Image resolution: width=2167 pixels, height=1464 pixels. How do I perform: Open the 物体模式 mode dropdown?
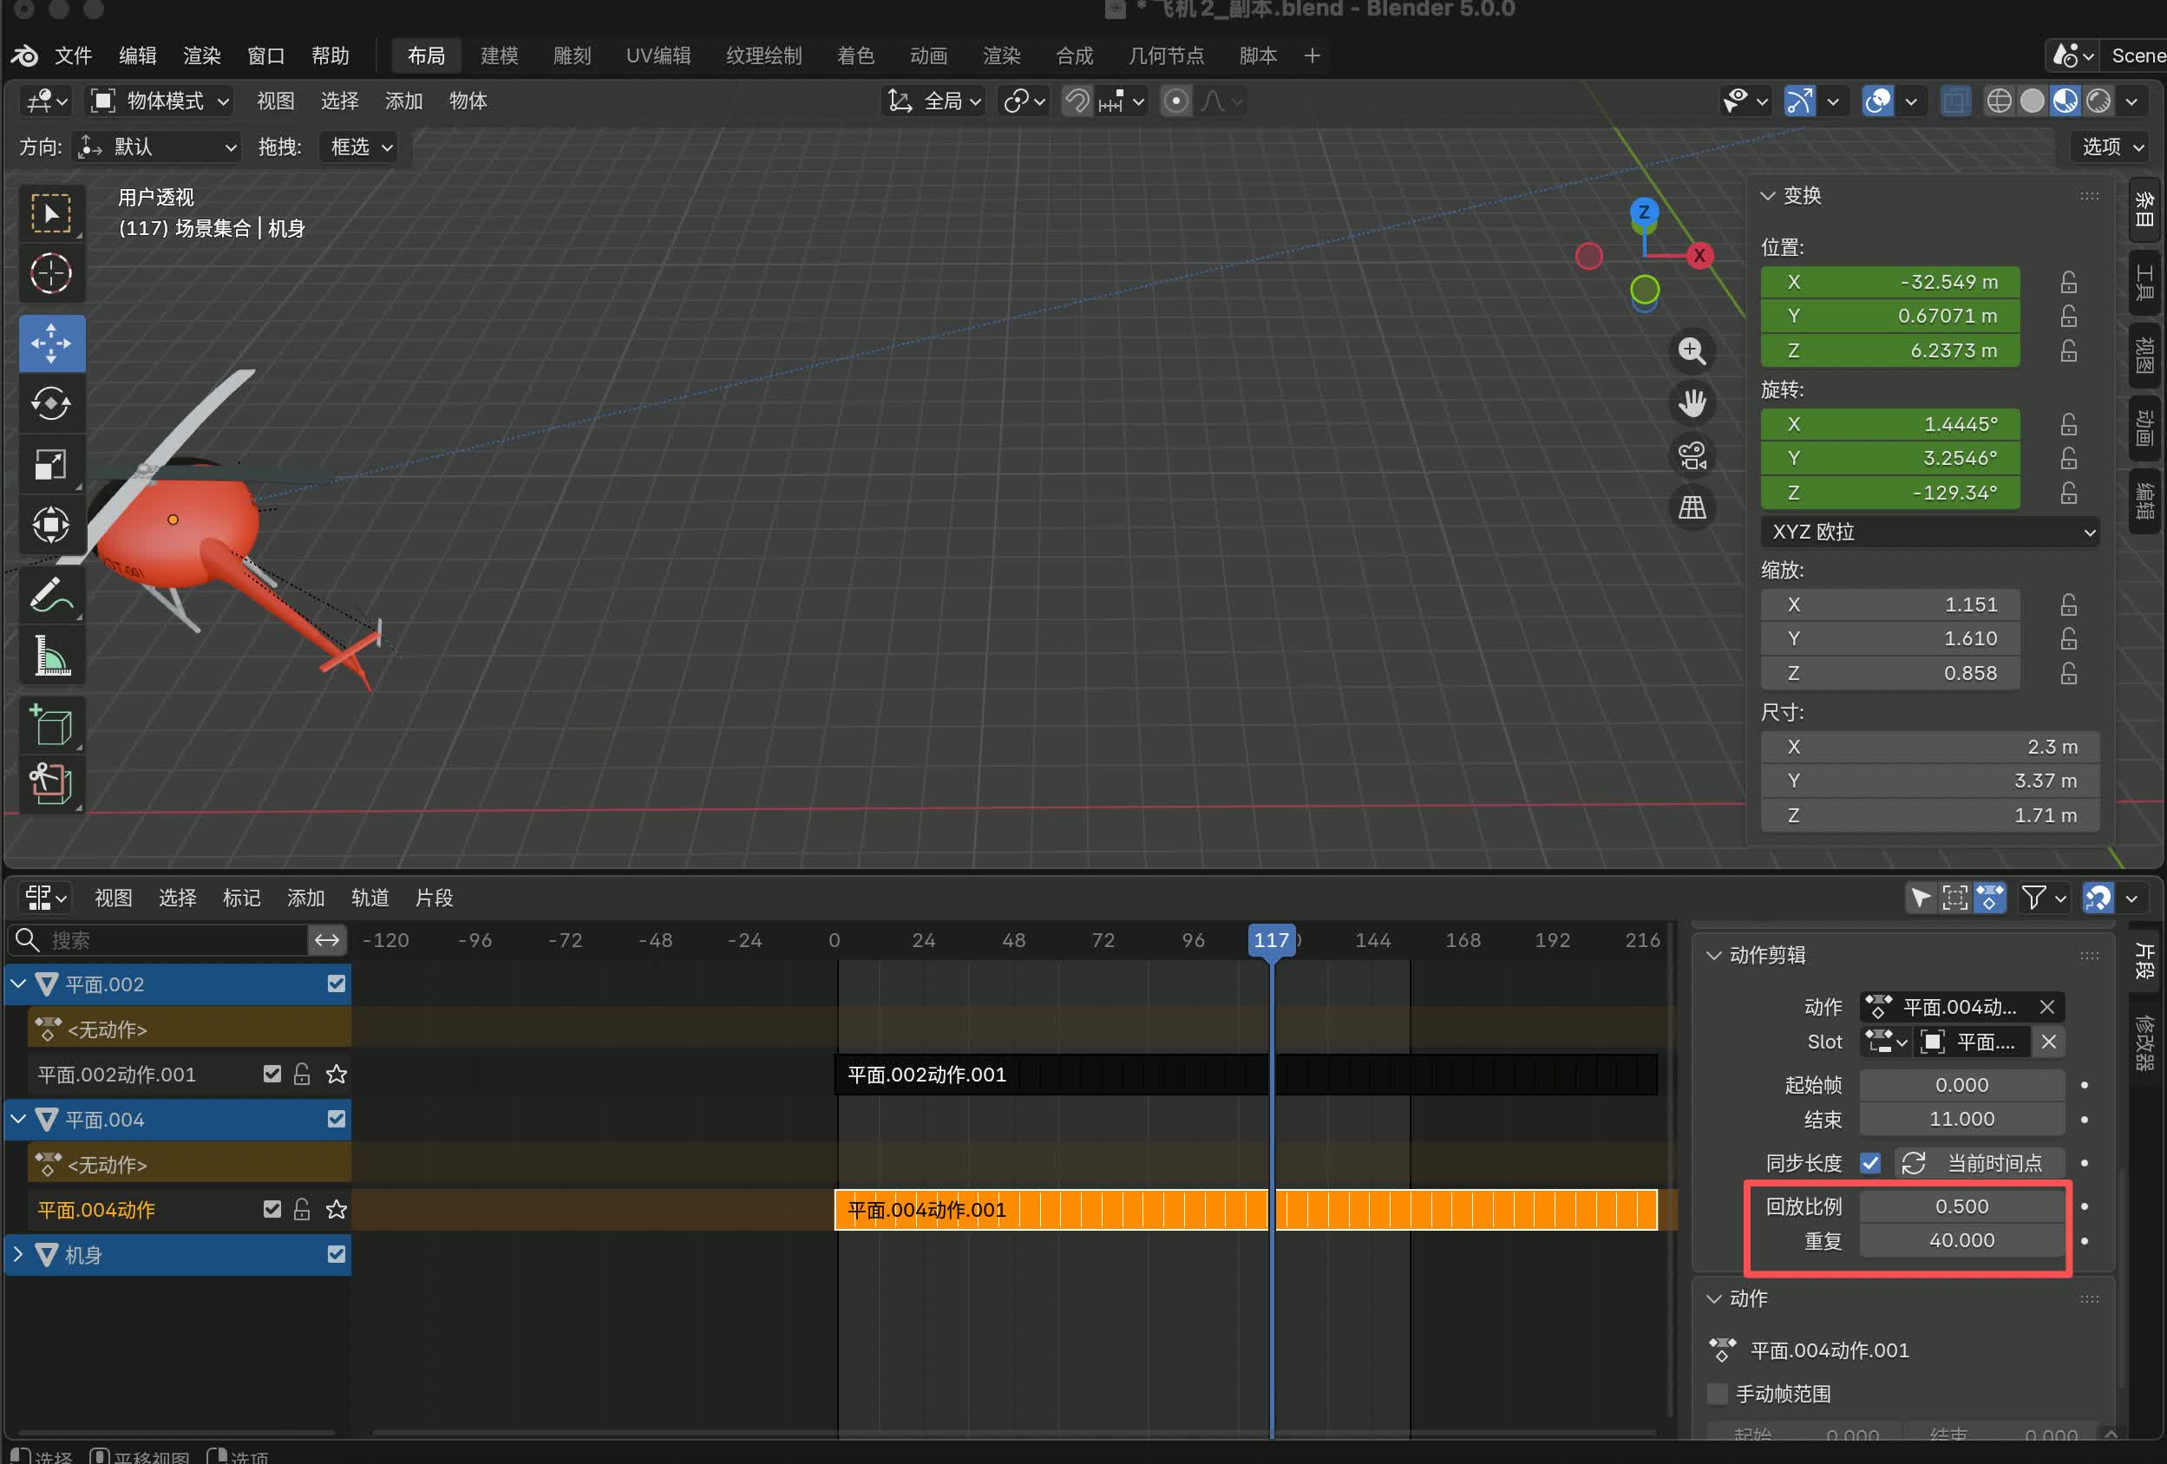[x=159, y=101]
